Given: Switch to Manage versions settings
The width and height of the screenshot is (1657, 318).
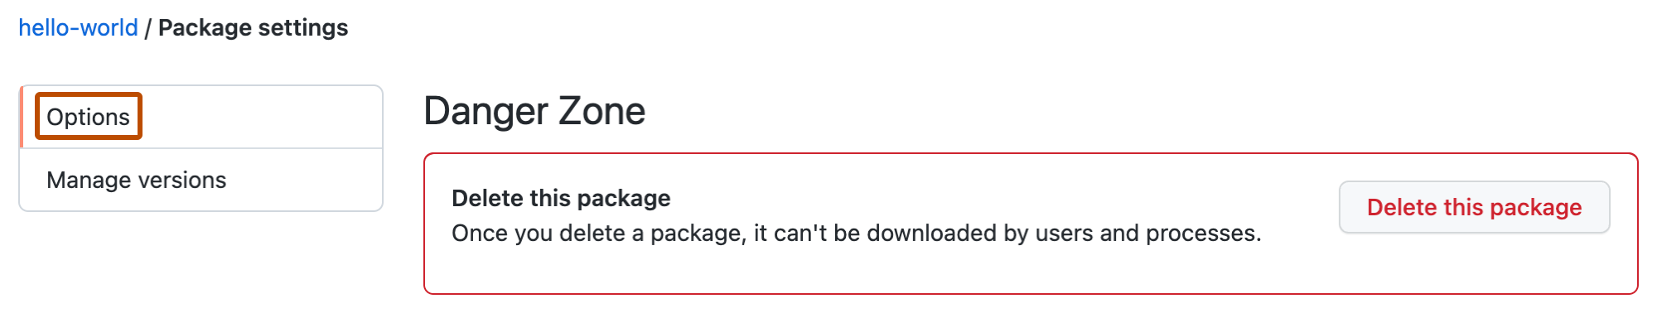Looking at the screenshot, I should tap(201, 180).
